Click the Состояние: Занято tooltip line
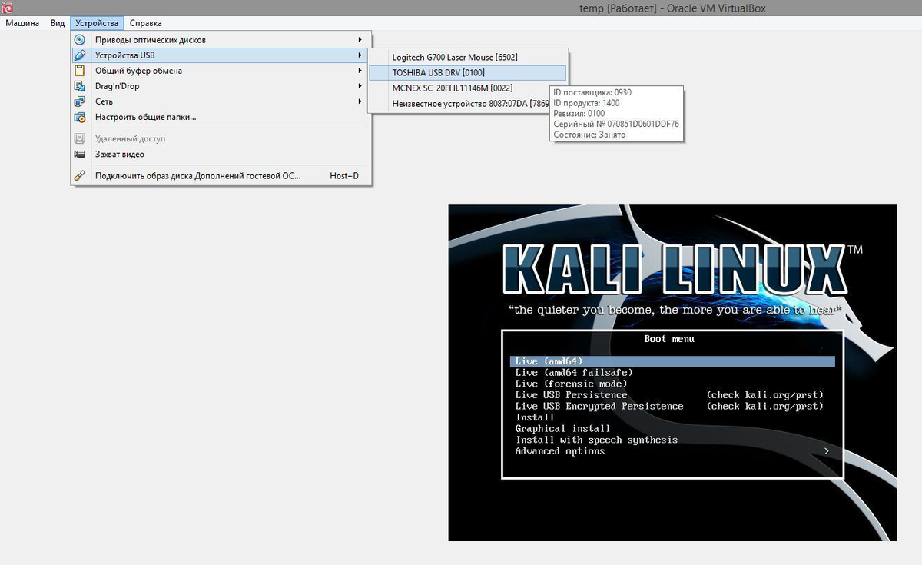The image size is (922, 565). (589, 135)
